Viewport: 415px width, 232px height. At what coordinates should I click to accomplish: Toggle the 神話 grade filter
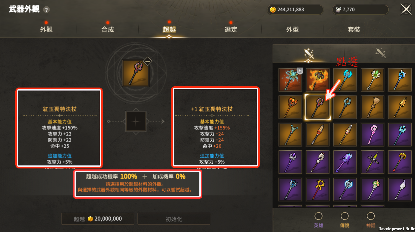click(370, 220)
